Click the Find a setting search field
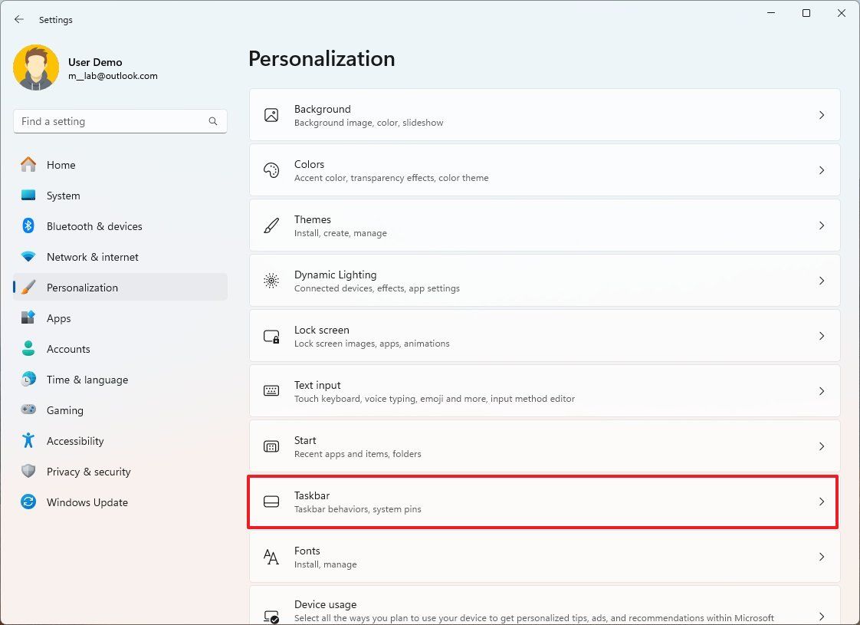Viewport: 860px width, 625px height. click(120, 121)
